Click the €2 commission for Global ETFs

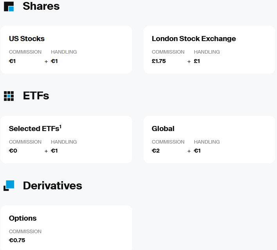point(156,151)
